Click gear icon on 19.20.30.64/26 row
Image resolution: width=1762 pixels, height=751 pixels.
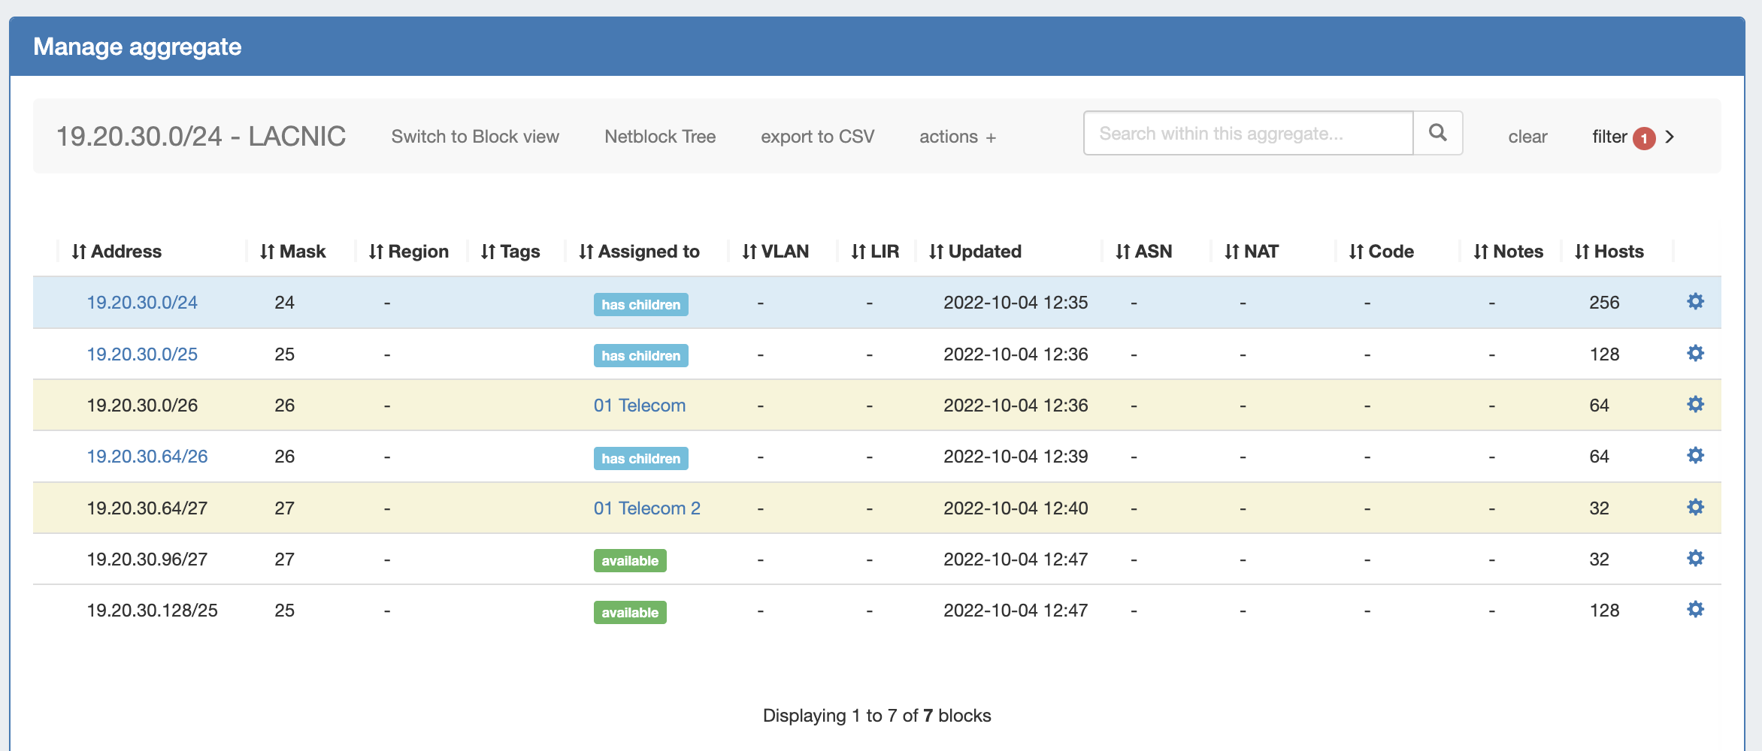point(1695,456)
